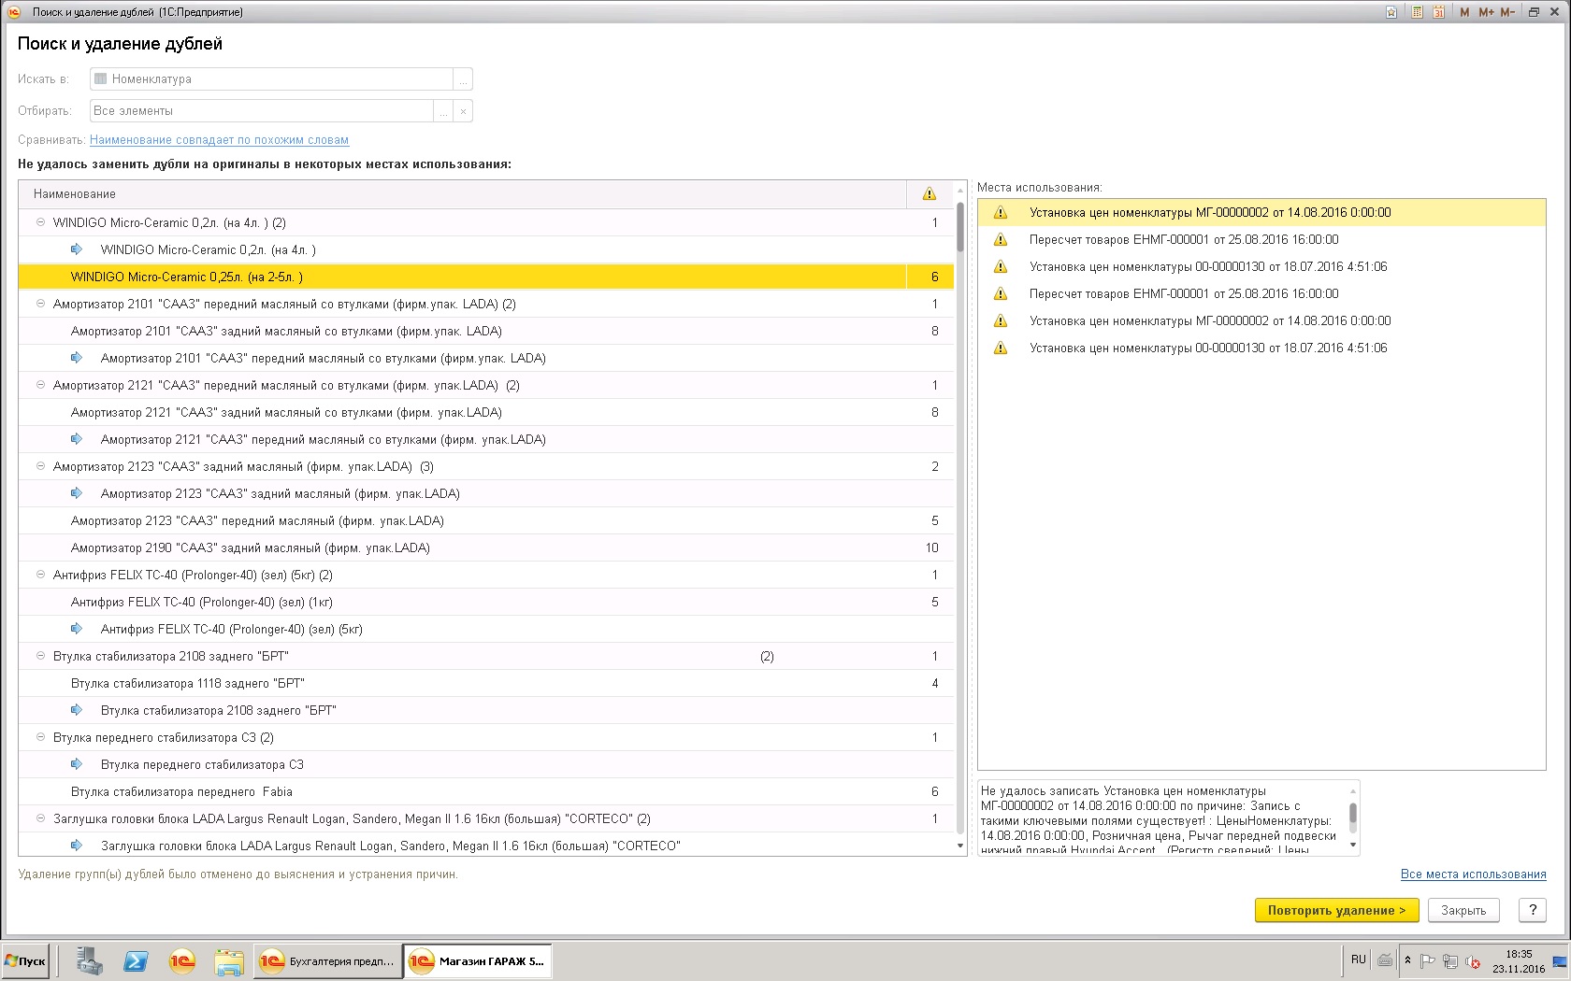Viewport: 1571px width, 981px height.
Task: Open the comparison rule link Наименование совпадает
Action: [219, 140]
